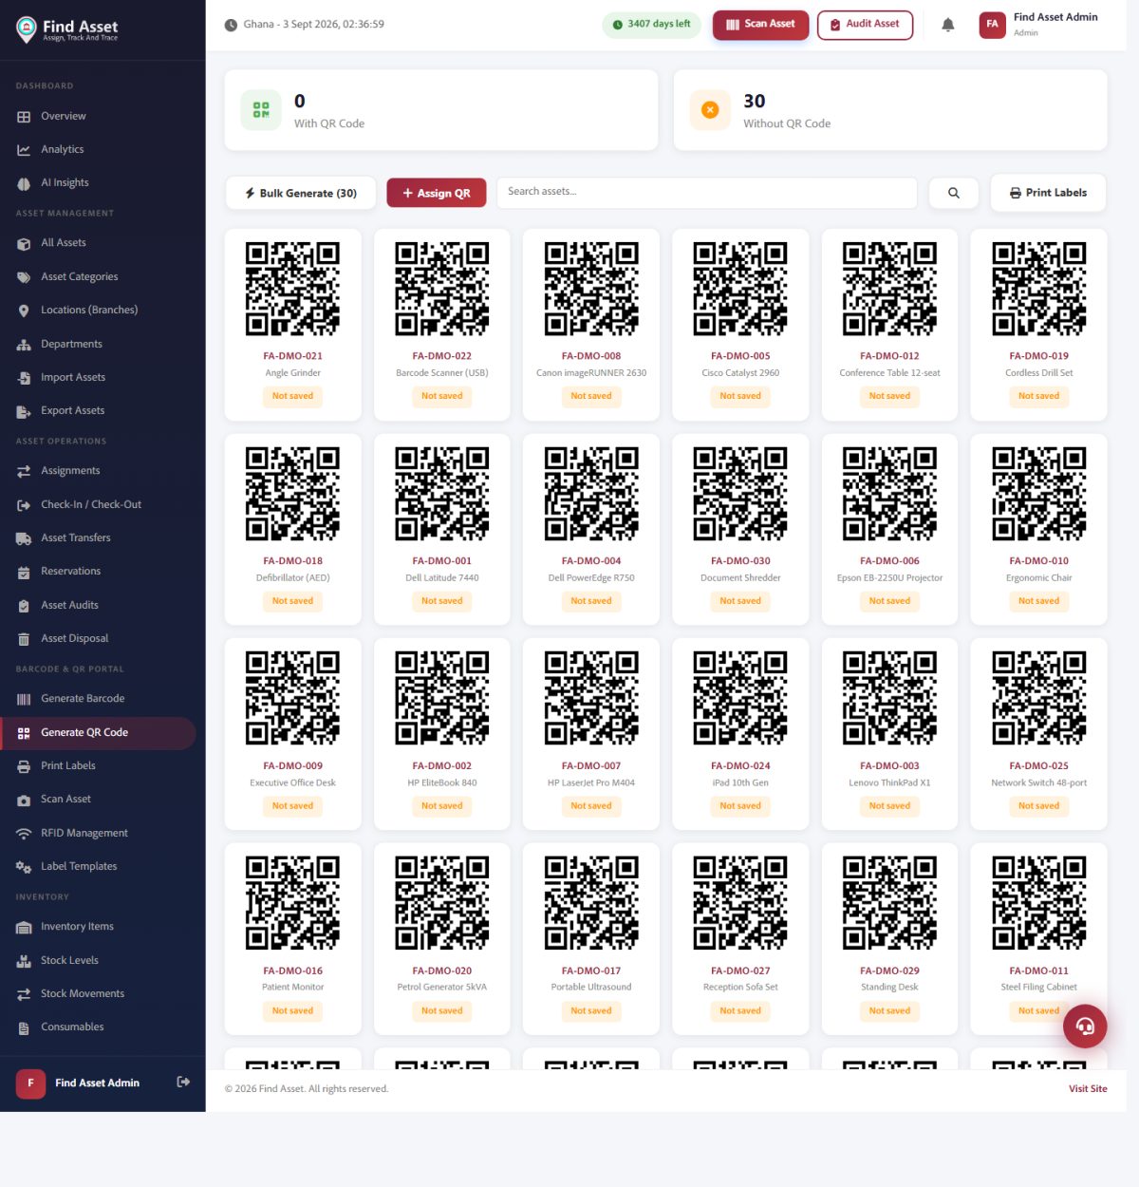1139x1187 pixels.
Task: Click the Export Assets file icon
Action: [24, 411]
